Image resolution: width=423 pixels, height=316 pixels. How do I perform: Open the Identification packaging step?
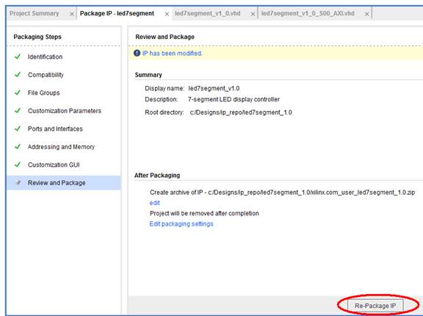[45, 57]
